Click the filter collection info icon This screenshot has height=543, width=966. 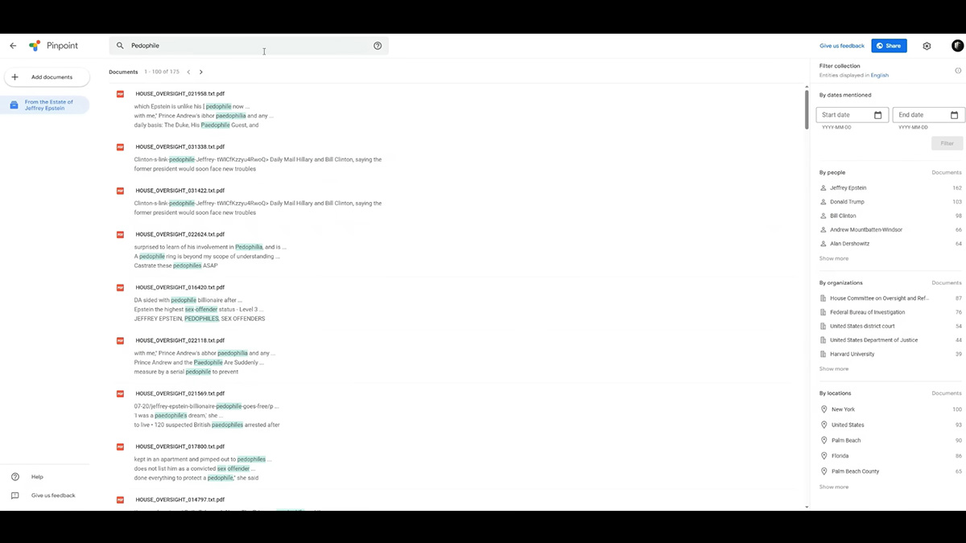click(958, 70)
